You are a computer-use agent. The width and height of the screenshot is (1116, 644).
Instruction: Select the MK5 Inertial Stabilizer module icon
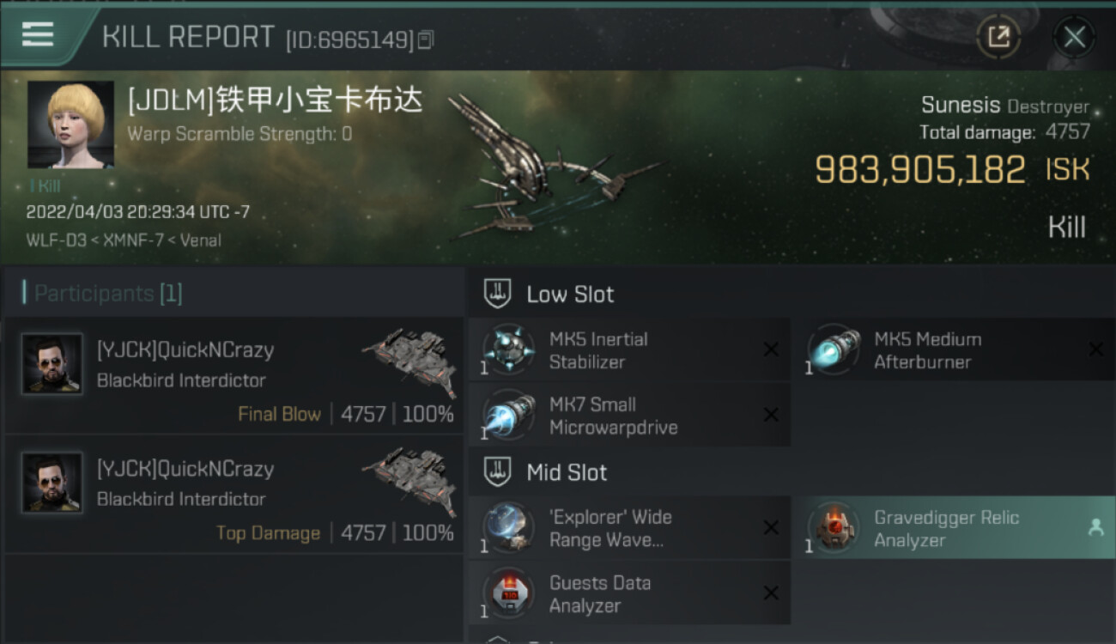tap(508, 349)
